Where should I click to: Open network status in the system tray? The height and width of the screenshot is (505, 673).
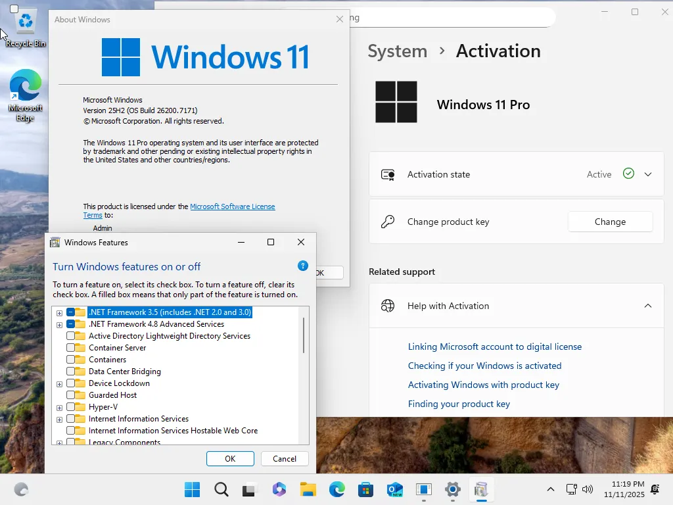click(571, 489)
